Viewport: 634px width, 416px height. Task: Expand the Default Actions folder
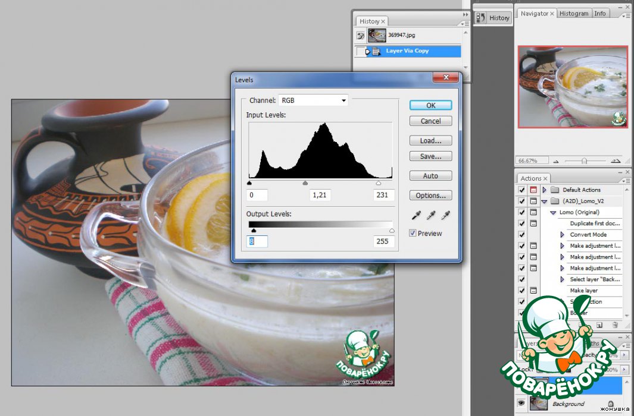tap(544, 190)
